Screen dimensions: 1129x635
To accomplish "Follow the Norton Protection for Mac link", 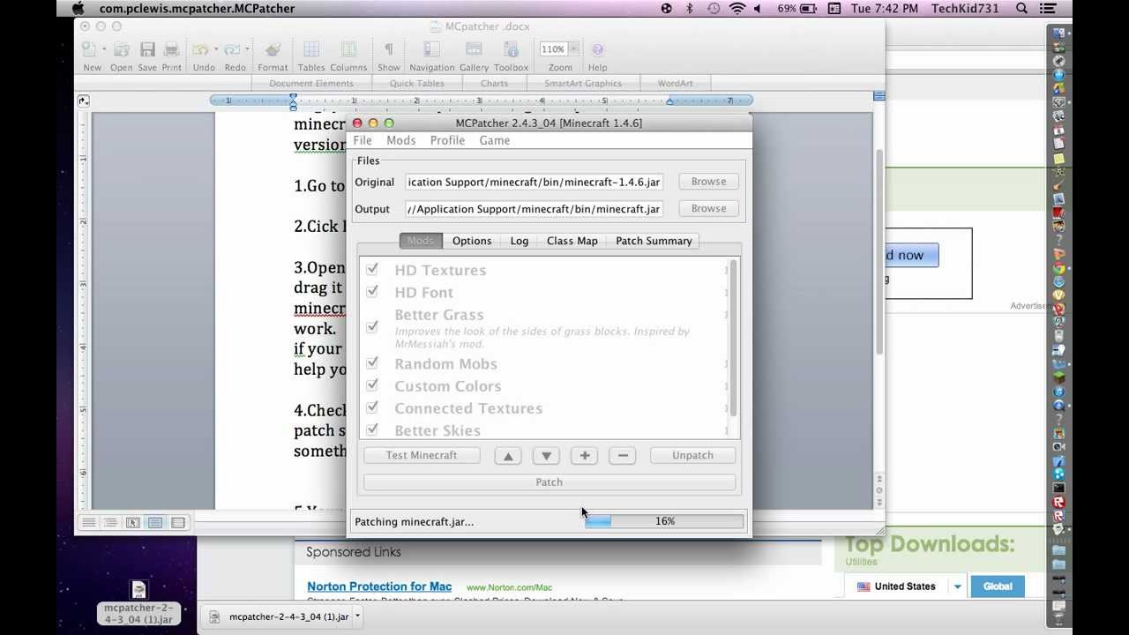I will pos(379,586).
